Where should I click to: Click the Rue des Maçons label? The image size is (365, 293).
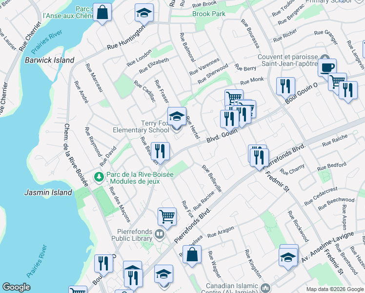click(x=120, y=205)
